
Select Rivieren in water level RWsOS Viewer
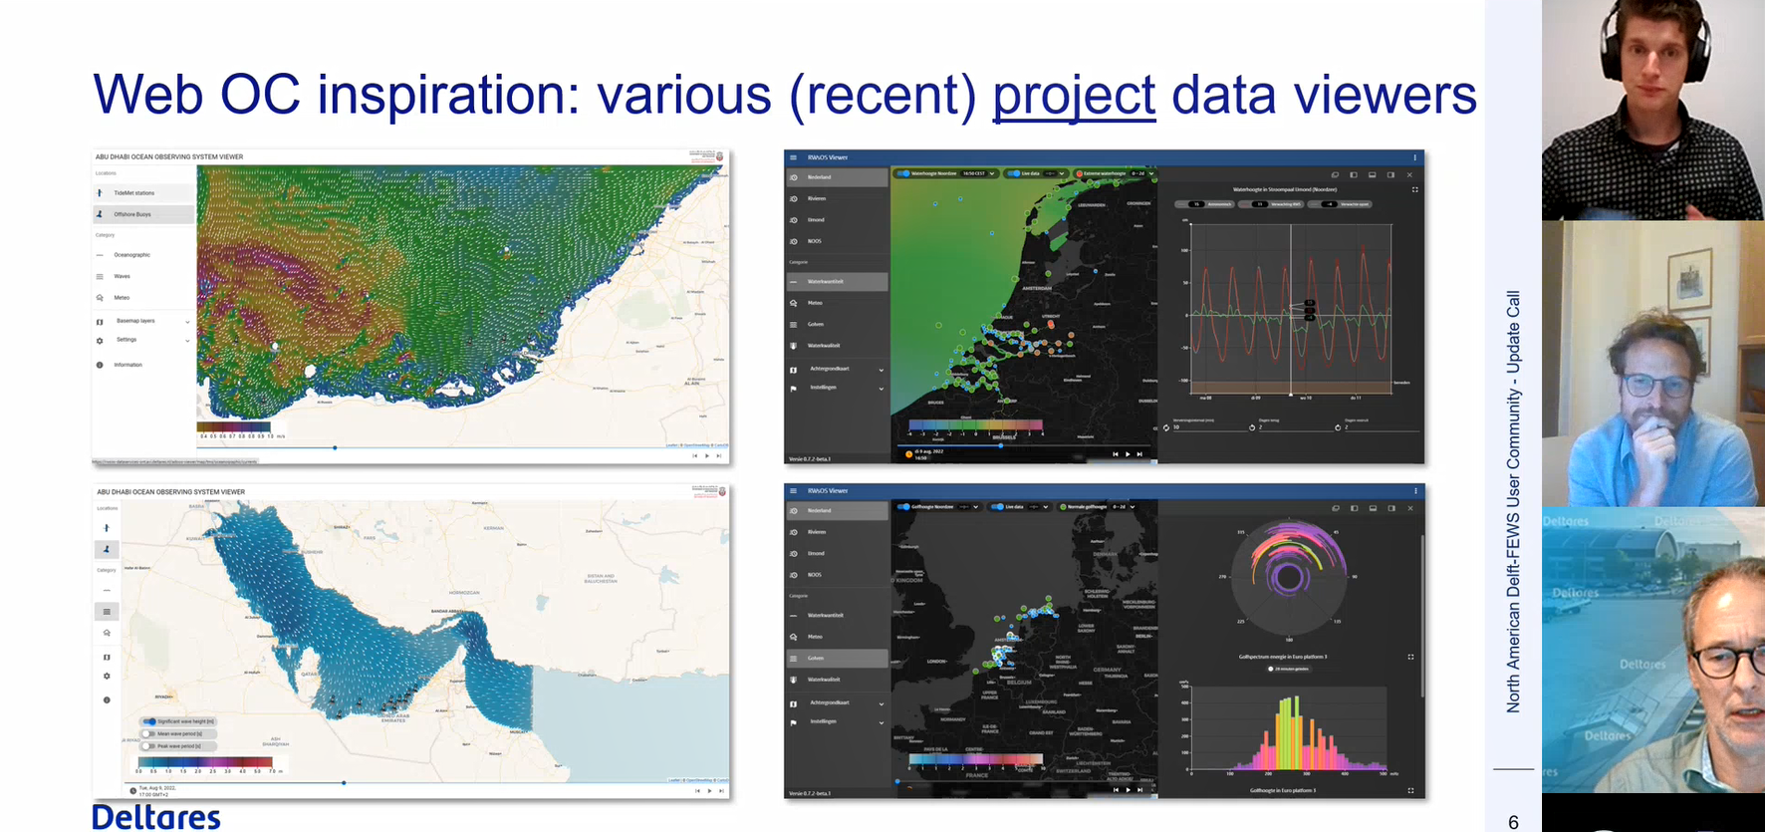click(837, 198)
